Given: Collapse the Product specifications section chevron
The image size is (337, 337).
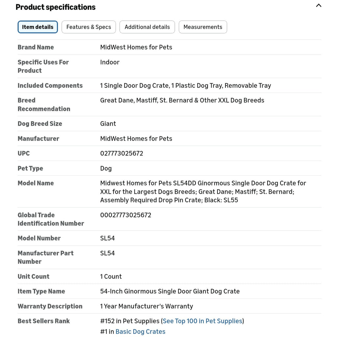Looking at the screenshot, I should coord(319,6).
